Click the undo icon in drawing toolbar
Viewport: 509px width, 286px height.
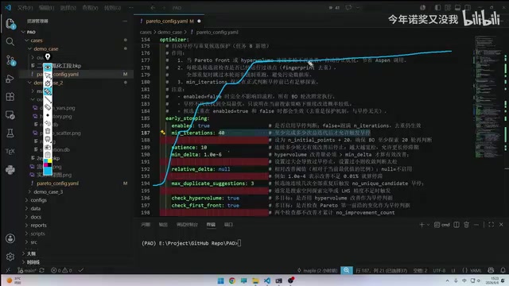48,123
